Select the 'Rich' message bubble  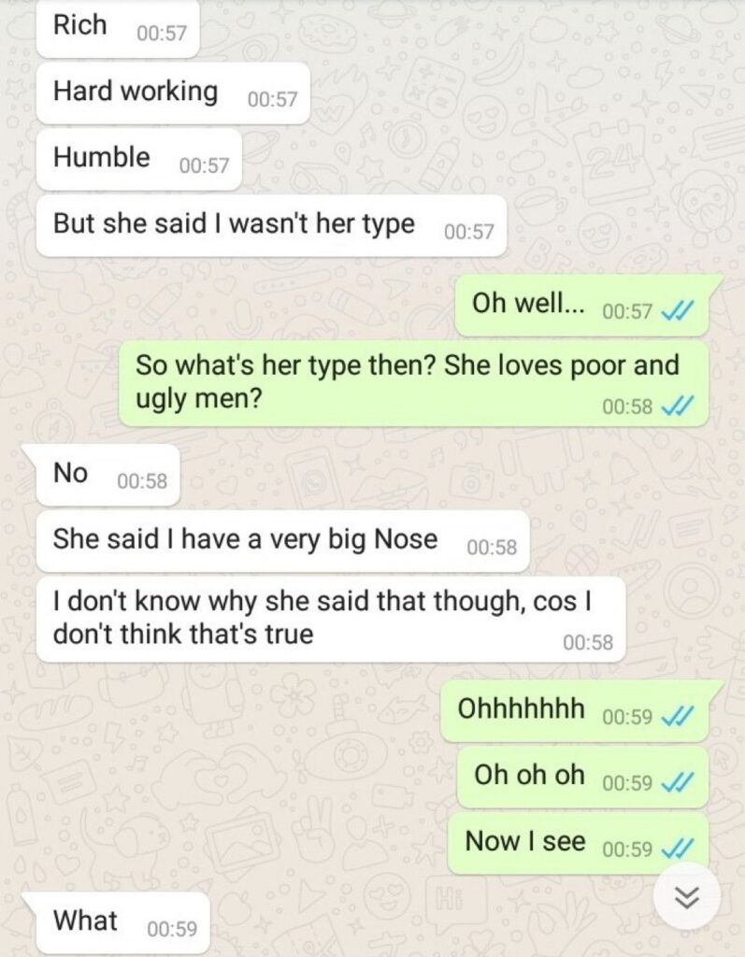pos(118,27)
